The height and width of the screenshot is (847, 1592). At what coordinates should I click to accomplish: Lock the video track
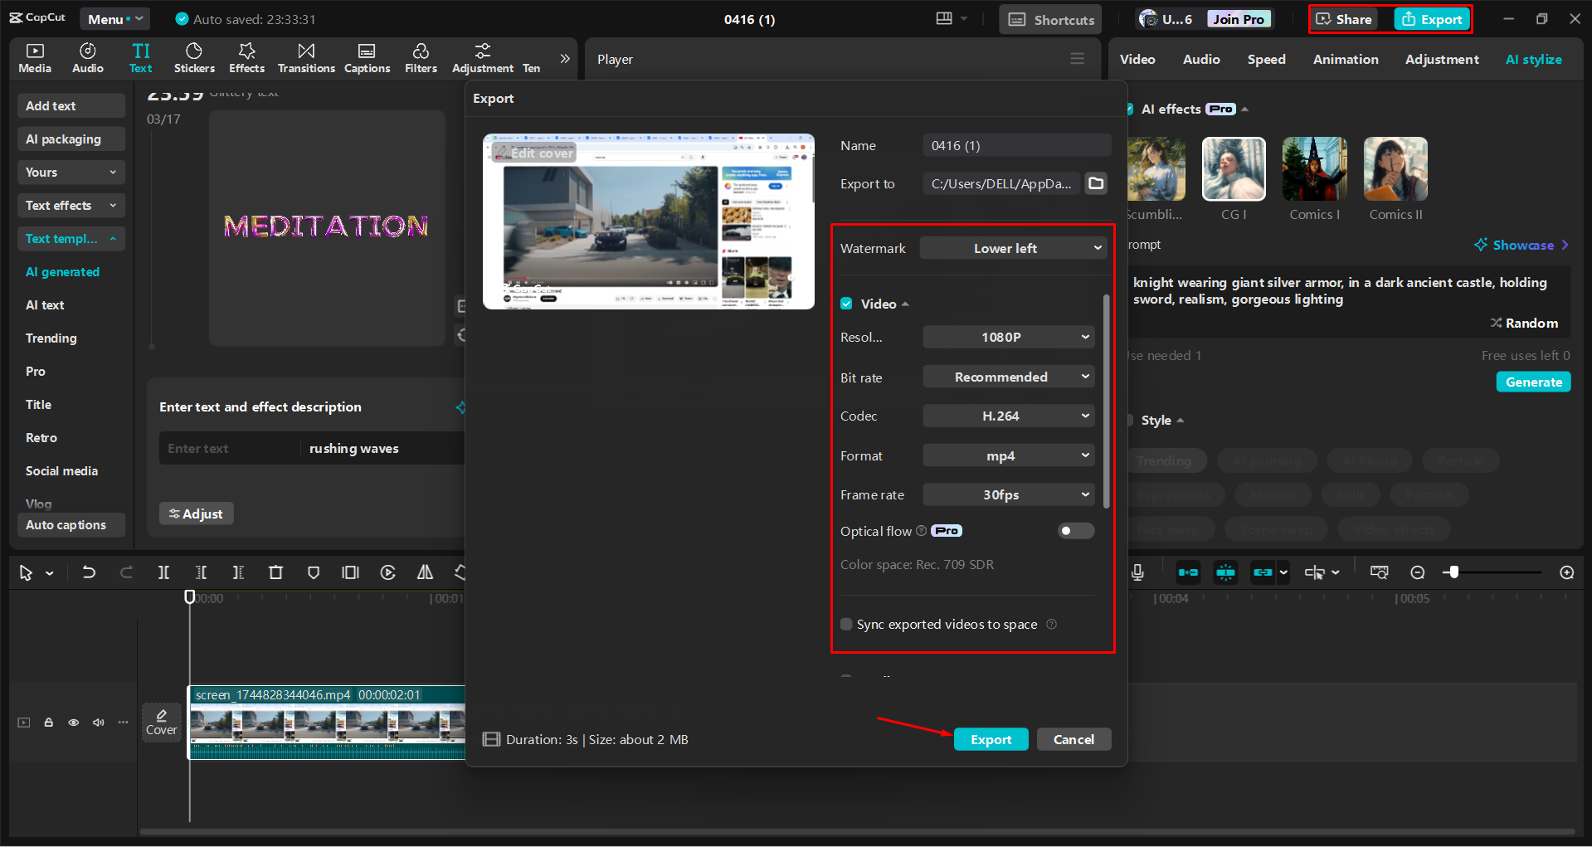tap(49, 723)
